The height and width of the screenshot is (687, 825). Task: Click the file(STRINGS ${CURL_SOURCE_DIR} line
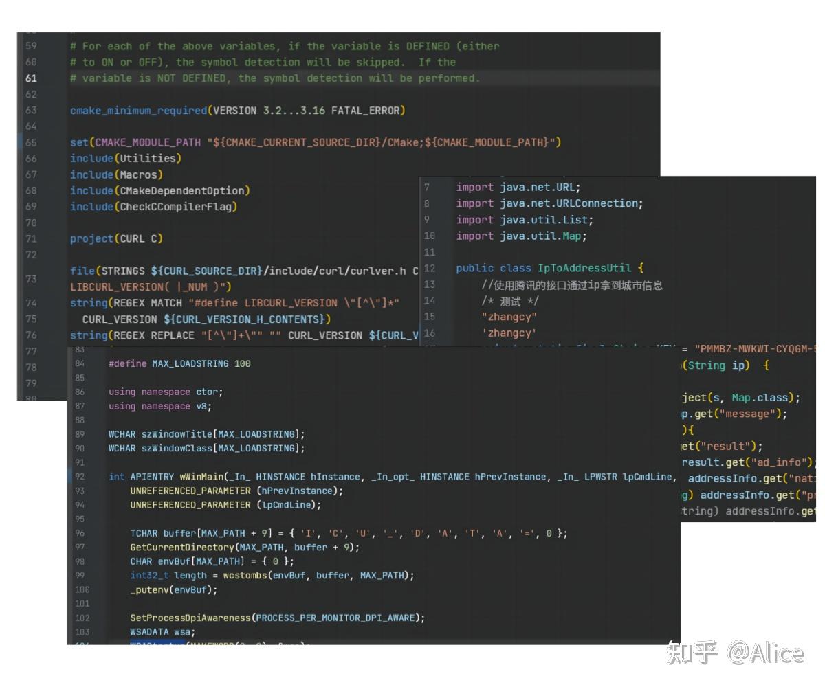[244, 271]
